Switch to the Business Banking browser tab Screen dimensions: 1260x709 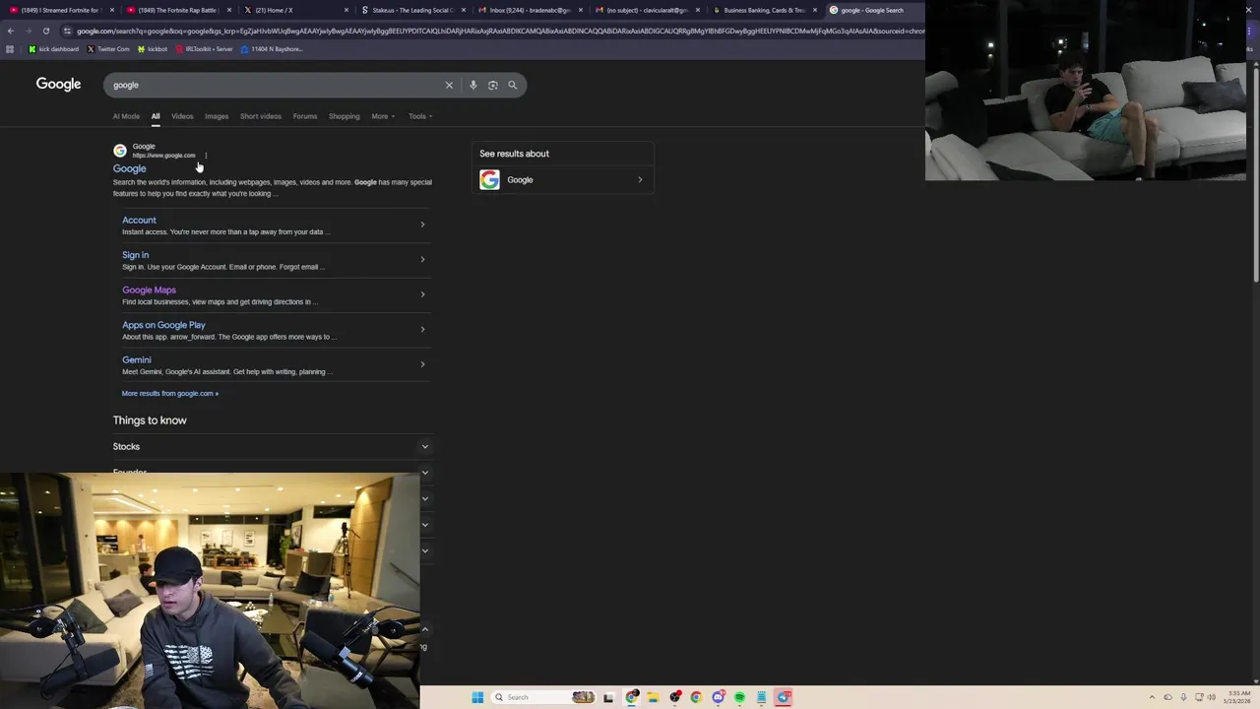(x=765, y=10)
